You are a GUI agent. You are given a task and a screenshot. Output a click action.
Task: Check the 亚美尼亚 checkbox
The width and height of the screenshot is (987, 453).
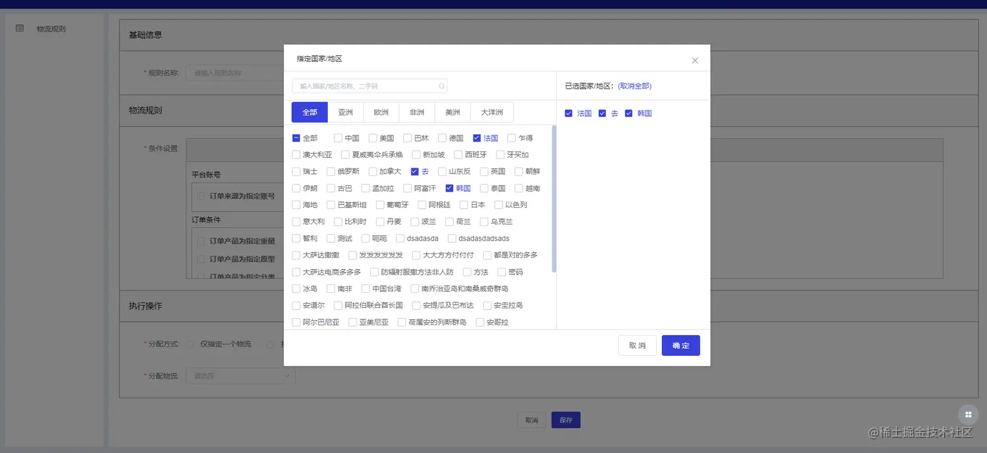pos(352,322)
